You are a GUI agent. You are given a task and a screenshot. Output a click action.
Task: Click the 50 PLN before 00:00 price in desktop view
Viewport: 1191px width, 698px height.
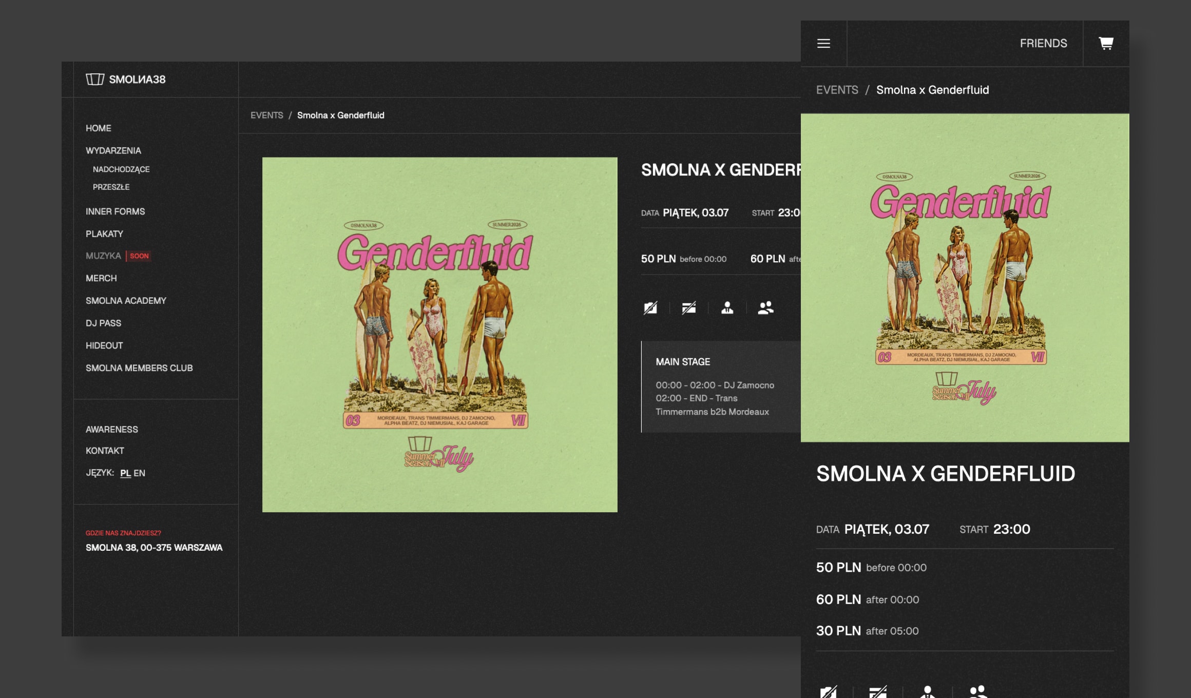[x=684, y=259]
